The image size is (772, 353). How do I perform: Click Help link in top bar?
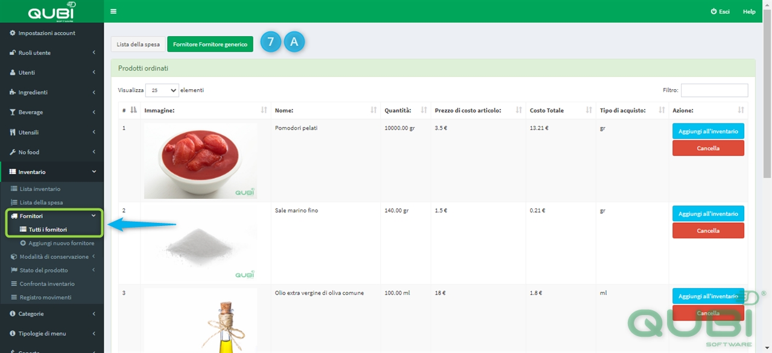point(749,11)
